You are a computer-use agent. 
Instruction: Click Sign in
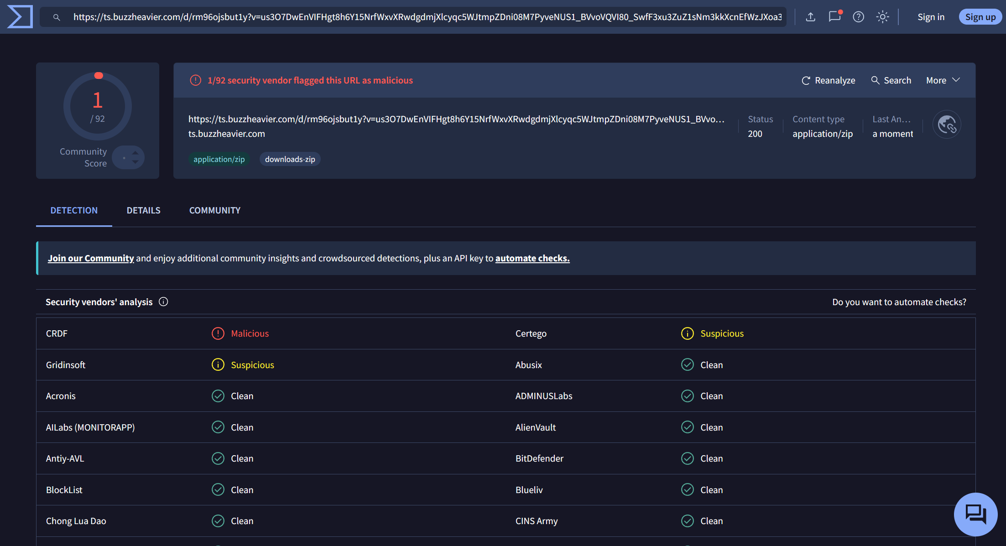(x=931, y=17)
